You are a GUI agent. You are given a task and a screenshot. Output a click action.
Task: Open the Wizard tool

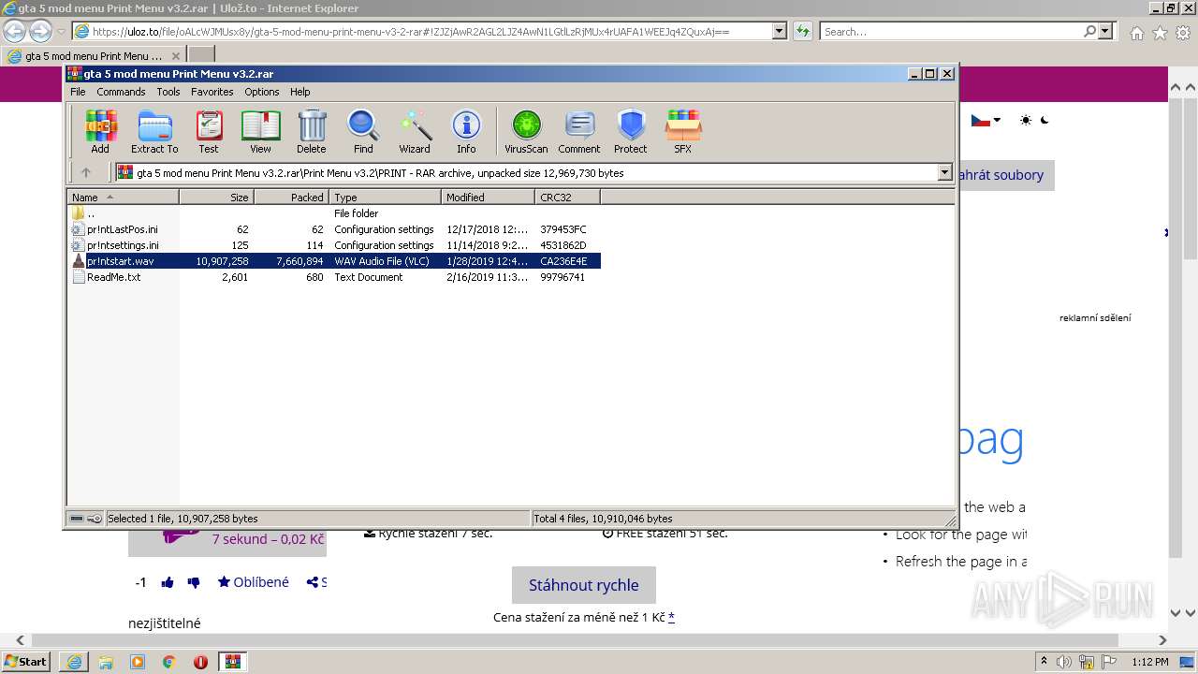(415, 132)
